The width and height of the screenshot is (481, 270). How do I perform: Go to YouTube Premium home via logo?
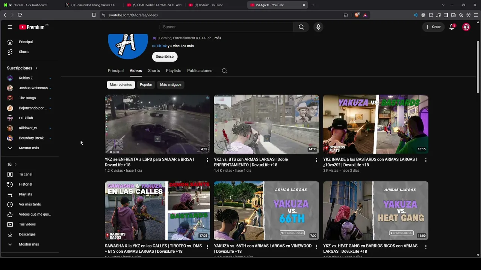(32, 27)
